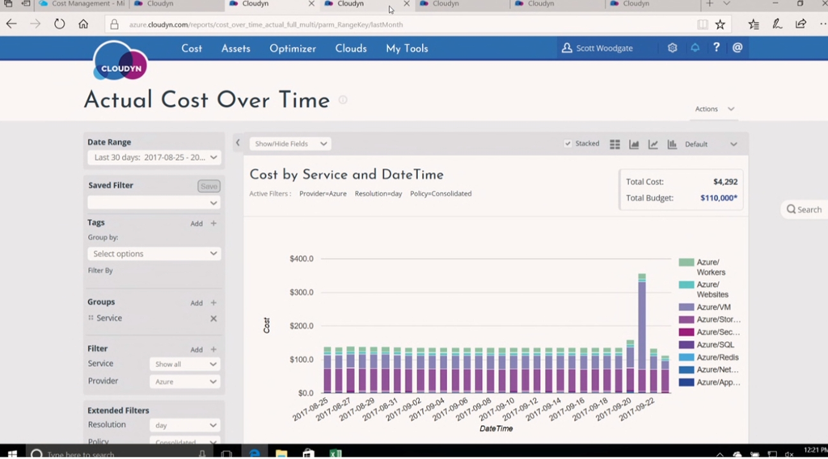Remove the Service group with X
This screenshot has width=828, height=459.
[x=213, y=318]
